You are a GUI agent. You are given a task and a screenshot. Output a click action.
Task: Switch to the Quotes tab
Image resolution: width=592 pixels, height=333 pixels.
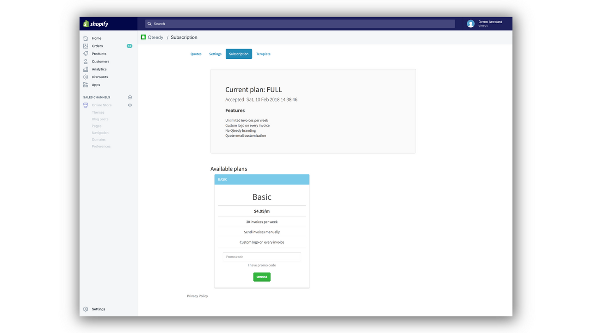click(x=196, y=54)
